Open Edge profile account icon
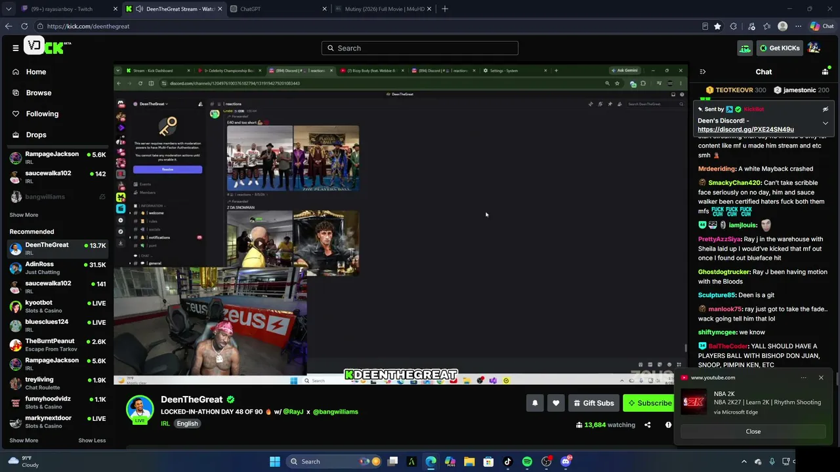840x472 pixels. pyautogui.click(x=782, y=26)
